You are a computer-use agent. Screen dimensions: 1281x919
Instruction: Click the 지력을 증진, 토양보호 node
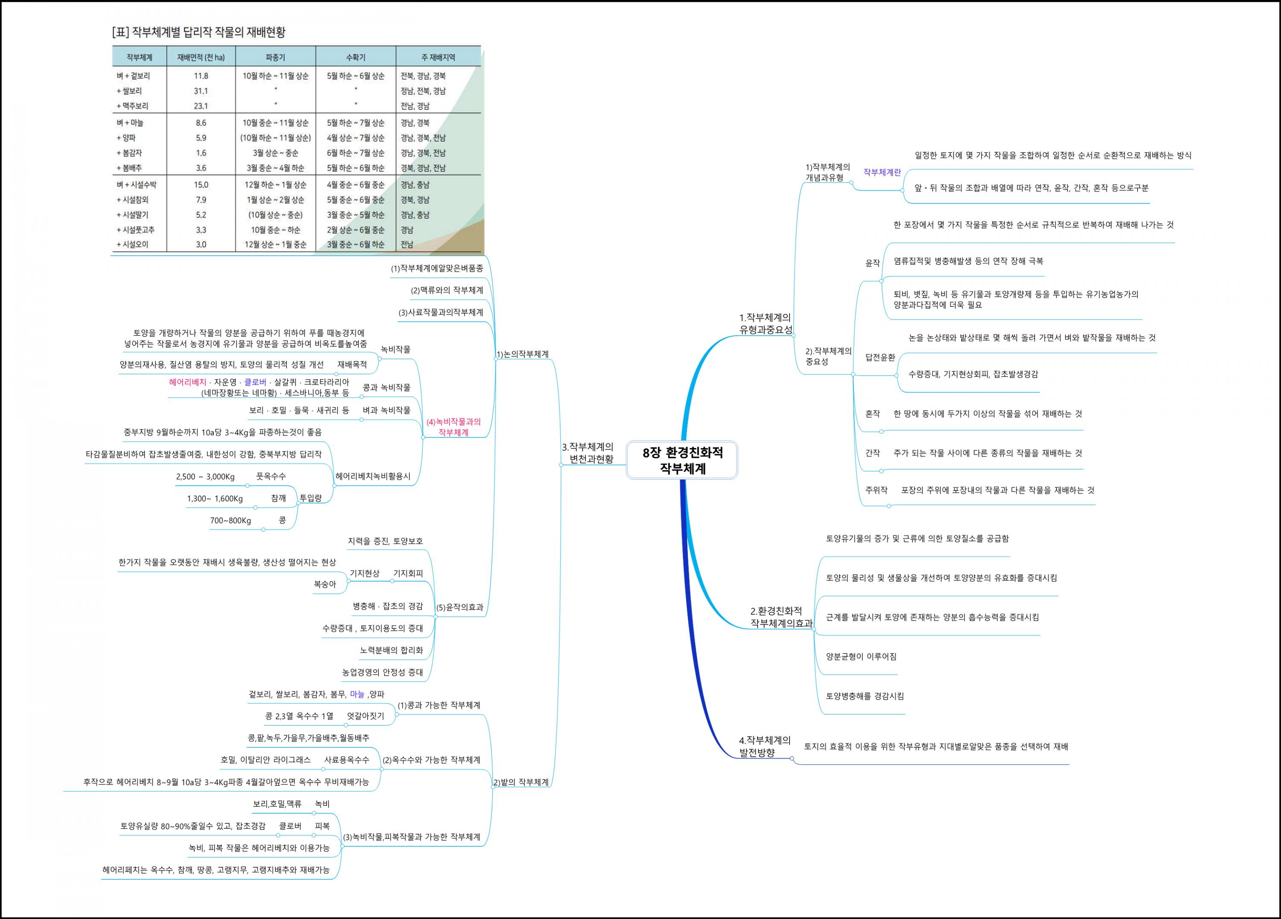[385, 541]
